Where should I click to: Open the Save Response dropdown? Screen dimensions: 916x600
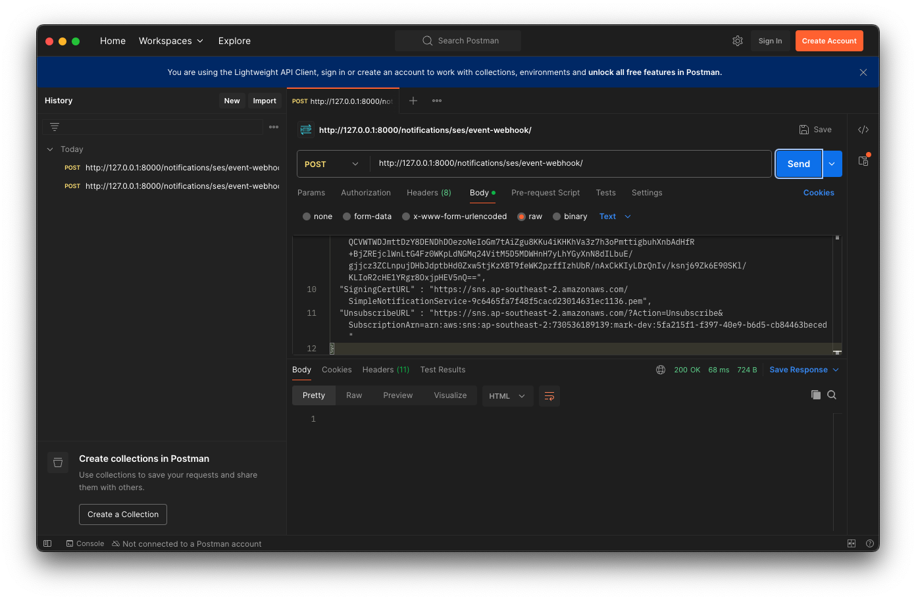pyautogui.click(x=804, y=370)
